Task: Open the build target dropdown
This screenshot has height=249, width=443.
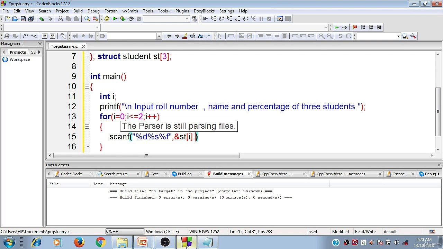Action: coord(187,19)
